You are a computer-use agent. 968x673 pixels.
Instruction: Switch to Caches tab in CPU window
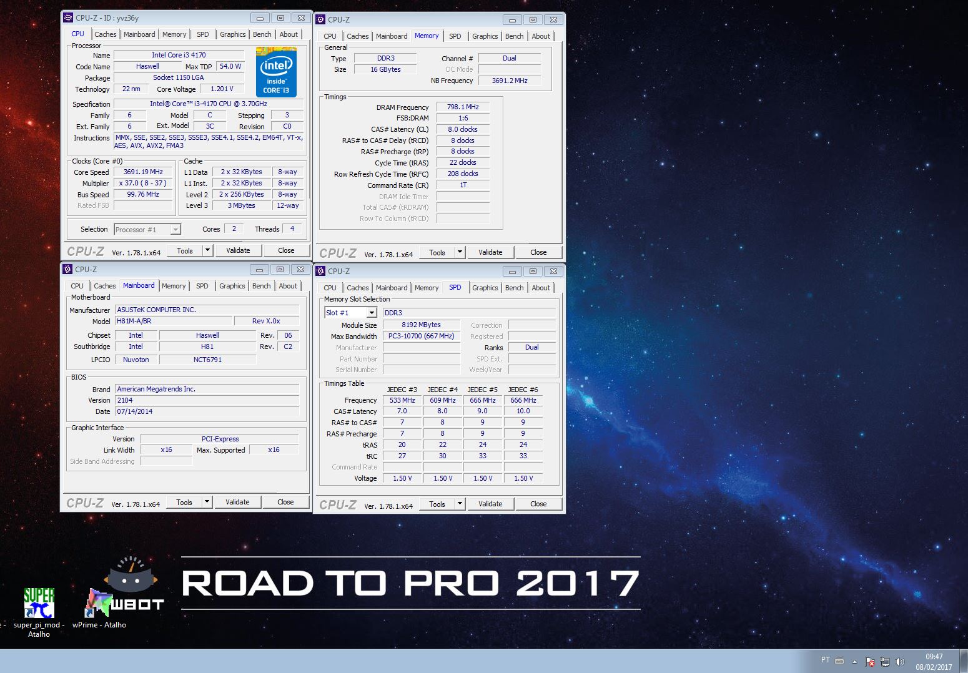[105, 34]
